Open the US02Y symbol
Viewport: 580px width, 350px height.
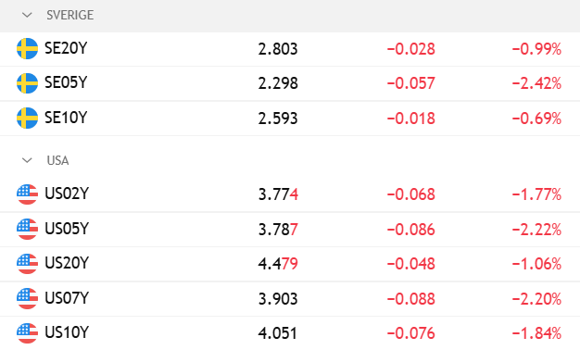67,194
